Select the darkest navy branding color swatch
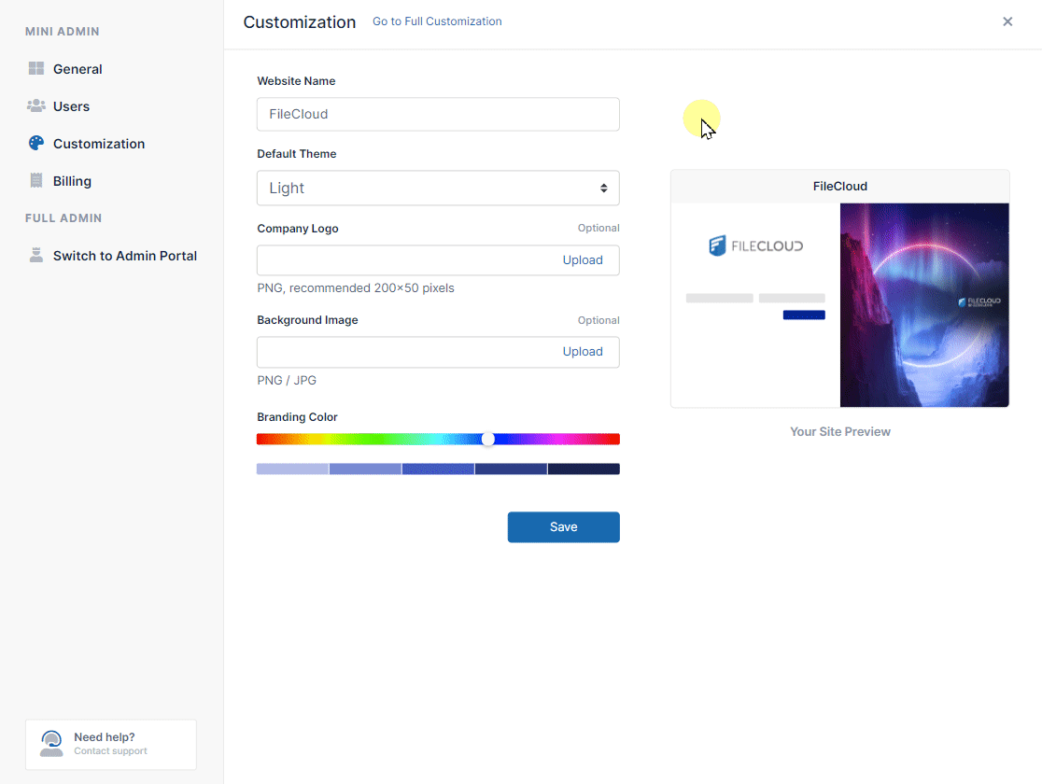Viewport: 1042px width, 784px height. (583, 468)
